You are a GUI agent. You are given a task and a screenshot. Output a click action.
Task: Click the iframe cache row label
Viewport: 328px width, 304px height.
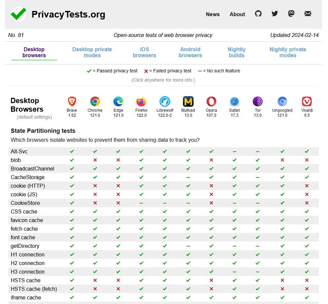pyautogui.click(x=26, y=297)
